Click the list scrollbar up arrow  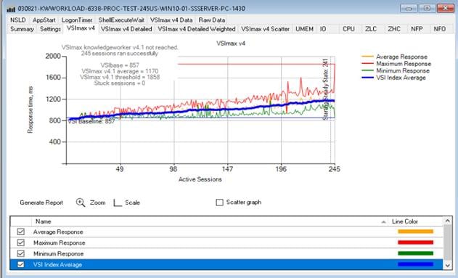[448, 221]
